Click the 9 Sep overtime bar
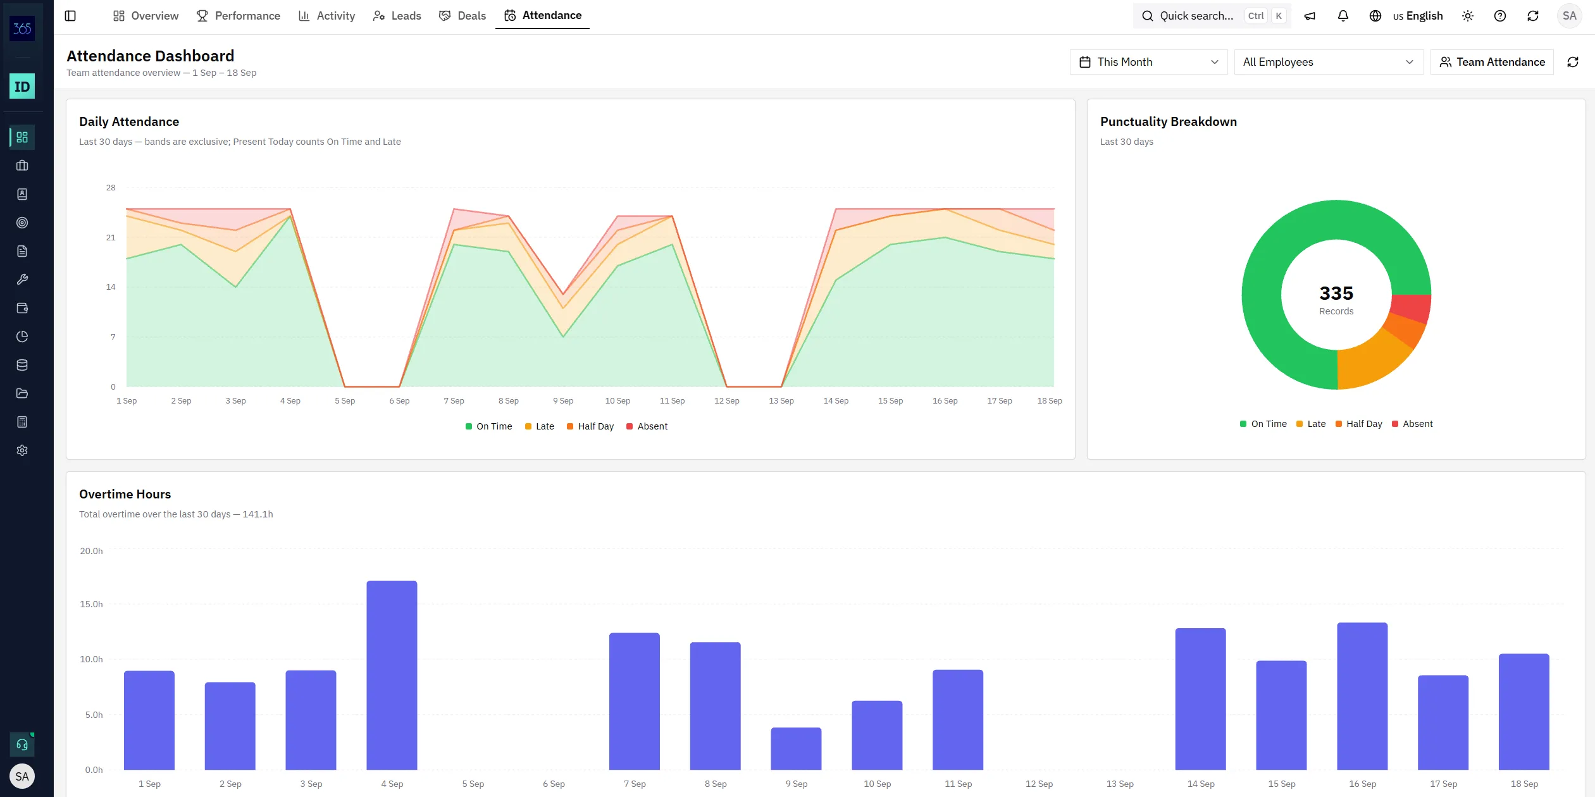 pyautogui.click(x=796, y=748)
